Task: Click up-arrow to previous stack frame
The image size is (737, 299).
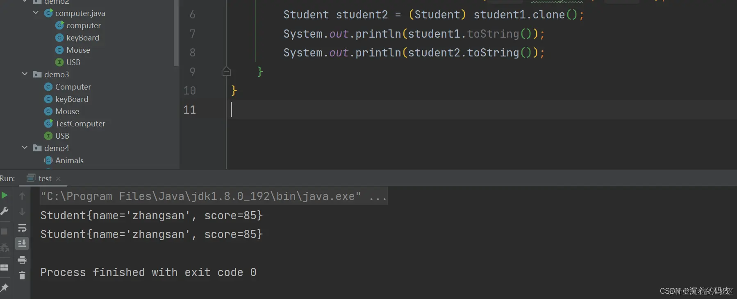Action: pyautogui.click(x=22, y=196)
